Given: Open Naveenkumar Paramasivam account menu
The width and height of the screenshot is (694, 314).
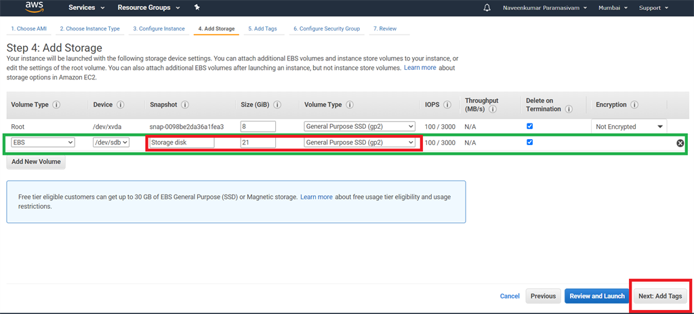Looking at the screenshot, I should [x=545, y=7].
